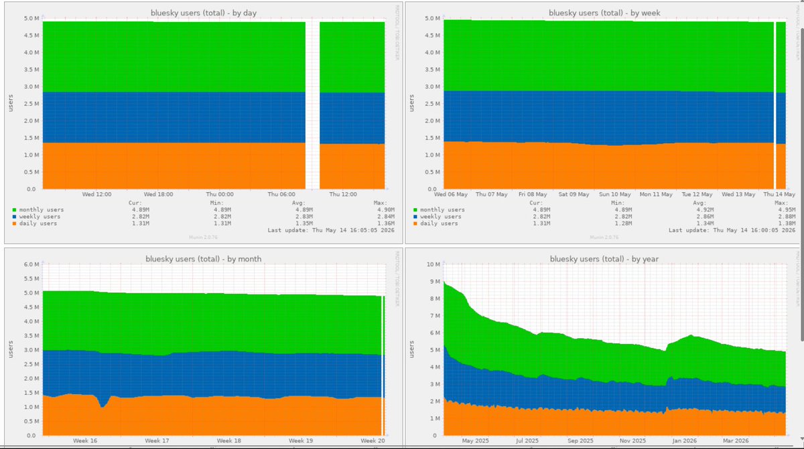Click 'Munin 2.0.76' footer under by week graph
The width and height of the screenshot is (804, 449).
click(605, 237)
